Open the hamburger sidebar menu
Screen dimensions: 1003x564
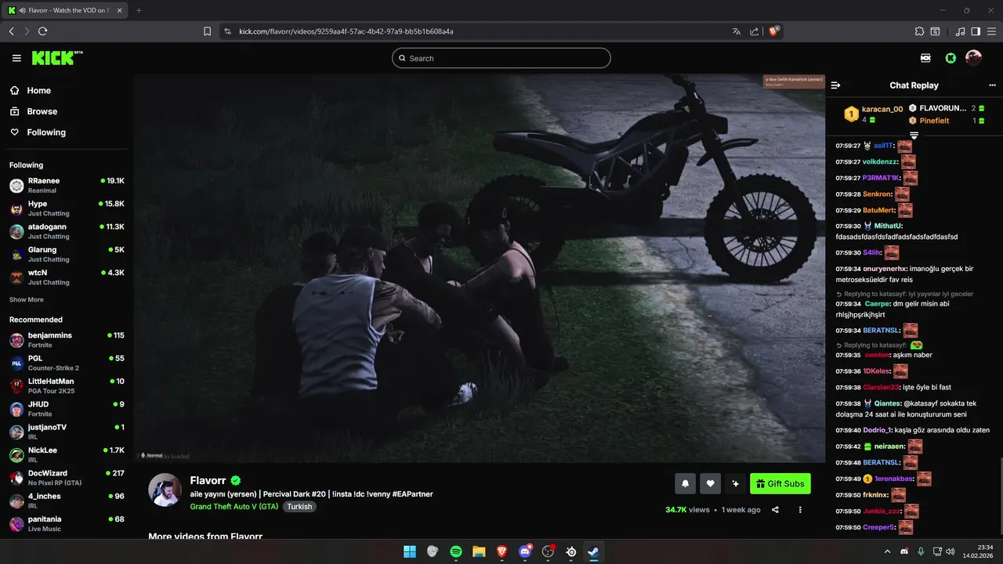tap(16, 58)
